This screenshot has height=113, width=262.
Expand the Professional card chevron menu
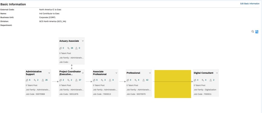[150, 73]
